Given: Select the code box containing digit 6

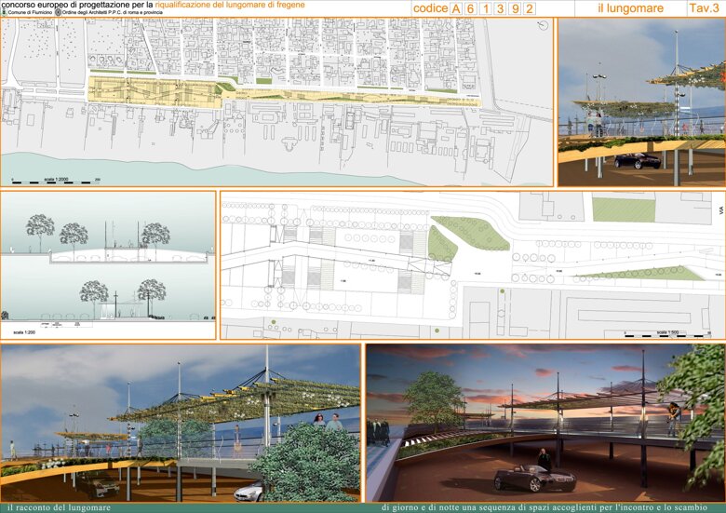Looking at the screenshot, I should [x=471, y=8].
